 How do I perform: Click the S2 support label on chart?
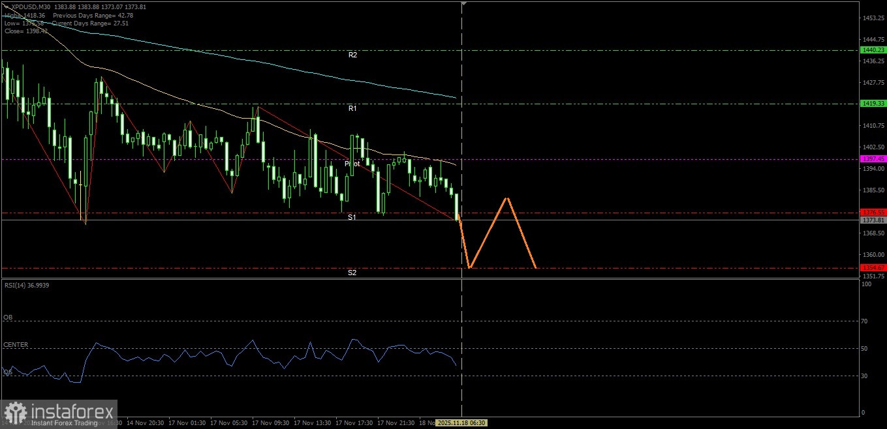tap(353, 273)
